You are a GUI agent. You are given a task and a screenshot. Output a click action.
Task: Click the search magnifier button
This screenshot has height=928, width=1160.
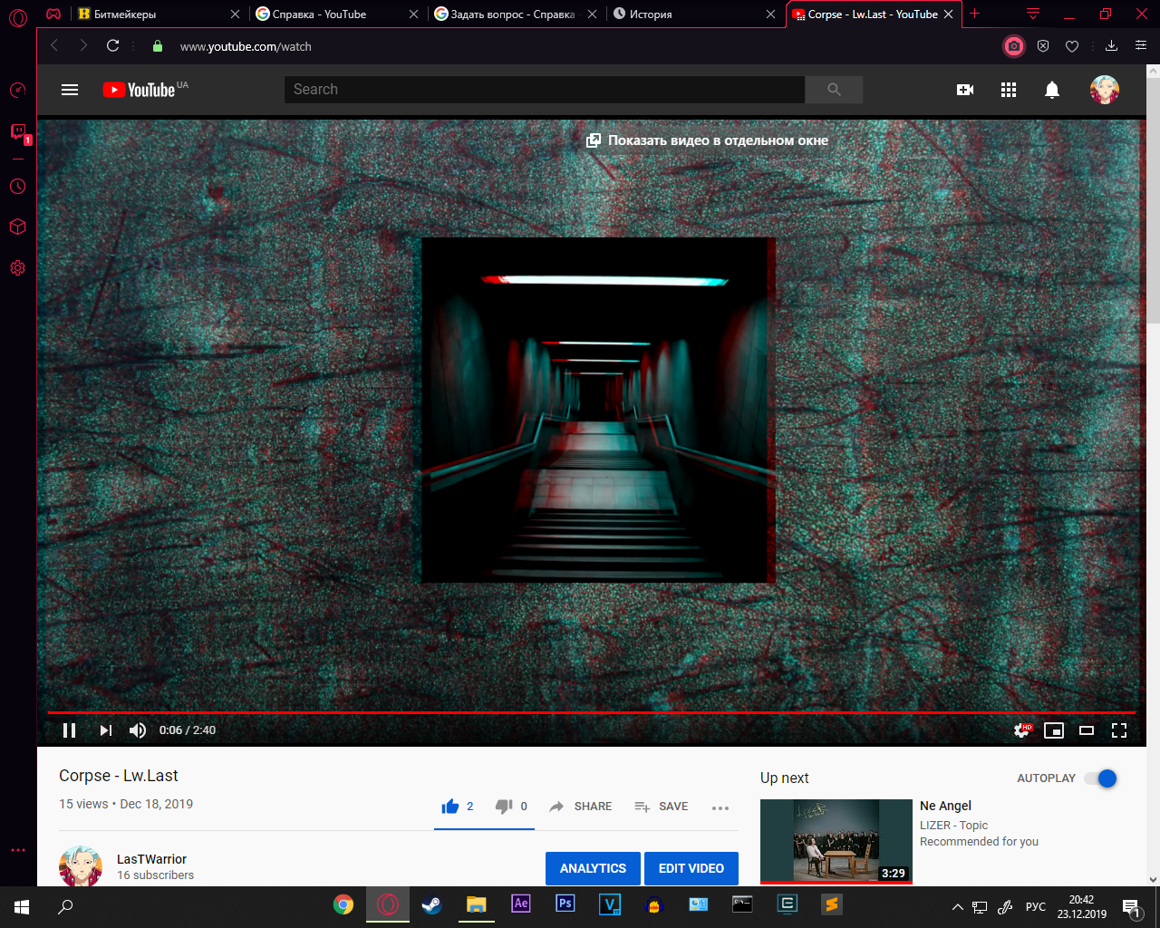click(834, 90)
